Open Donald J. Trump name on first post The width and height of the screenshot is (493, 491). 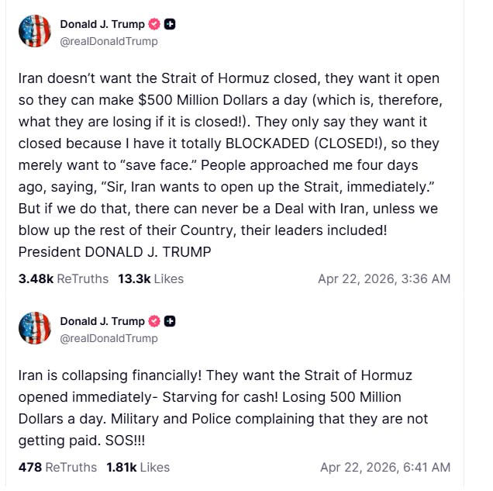[102, 24]
